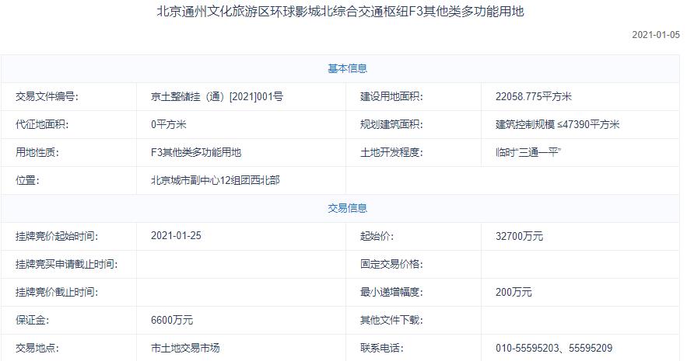
Task: Click the publish date 2021-01-05
Action: [656, 35]
